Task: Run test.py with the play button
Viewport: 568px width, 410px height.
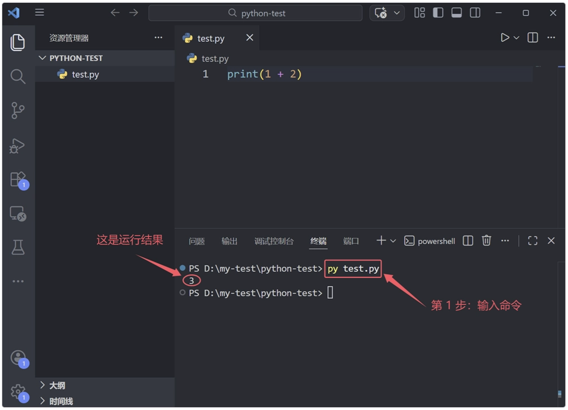Action: tap(504, 37)
